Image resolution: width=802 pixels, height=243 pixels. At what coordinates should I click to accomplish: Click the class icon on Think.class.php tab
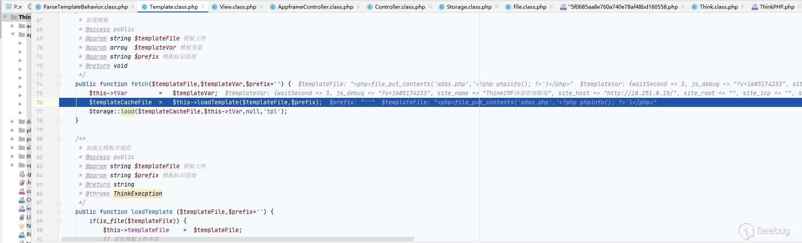[x=695, y=7]
